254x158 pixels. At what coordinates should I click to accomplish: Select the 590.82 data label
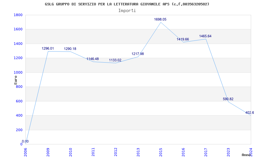[x=228, y=99]
